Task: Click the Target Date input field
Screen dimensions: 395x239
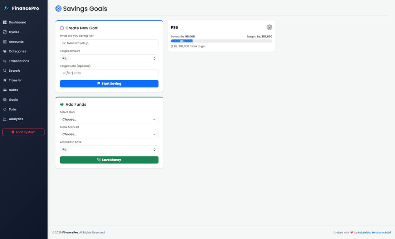Action: [109, 73]
